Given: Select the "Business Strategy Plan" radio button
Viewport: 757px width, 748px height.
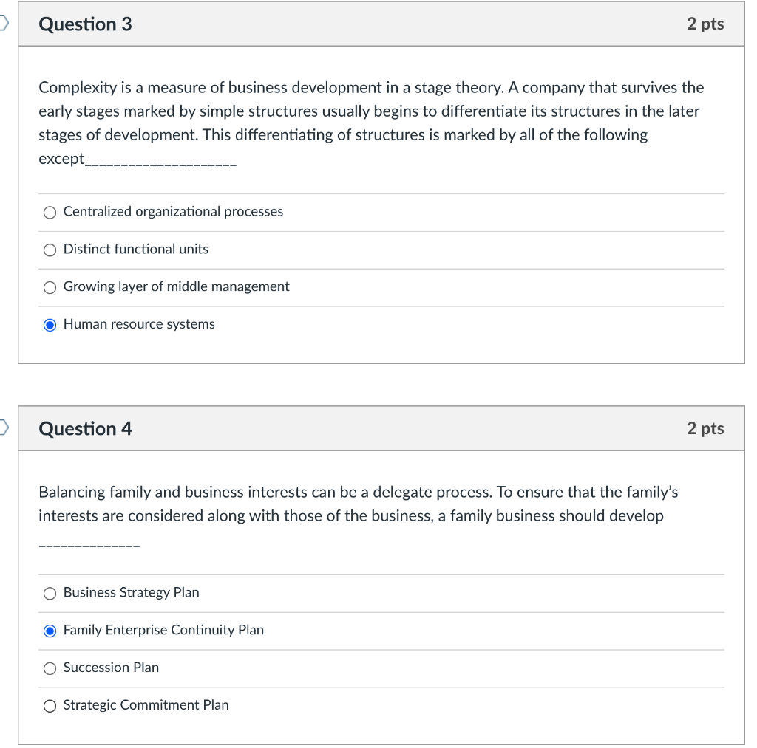Looking at the screenshot, I should click(x=50, y=593).
